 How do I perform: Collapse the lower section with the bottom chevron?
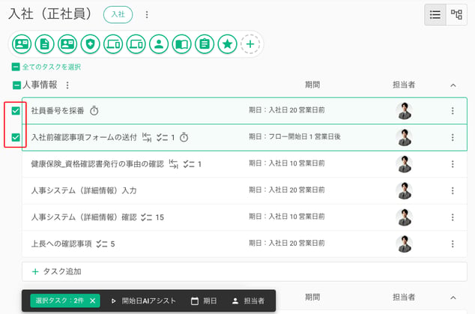pos(453,298)
